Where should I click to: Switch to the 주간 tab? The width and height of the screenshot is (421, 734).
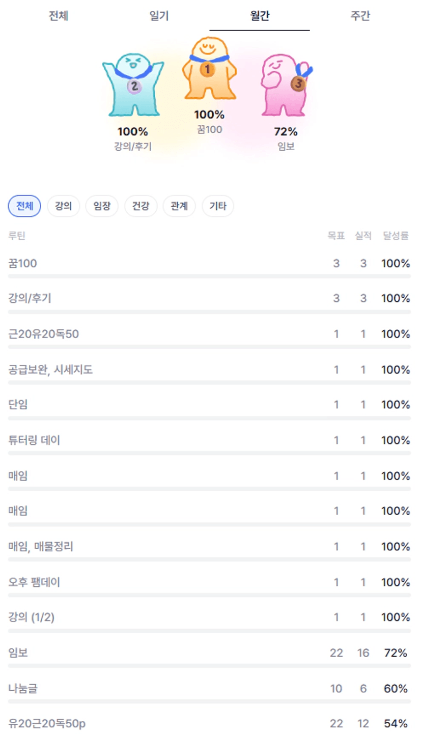pos(360,16)
